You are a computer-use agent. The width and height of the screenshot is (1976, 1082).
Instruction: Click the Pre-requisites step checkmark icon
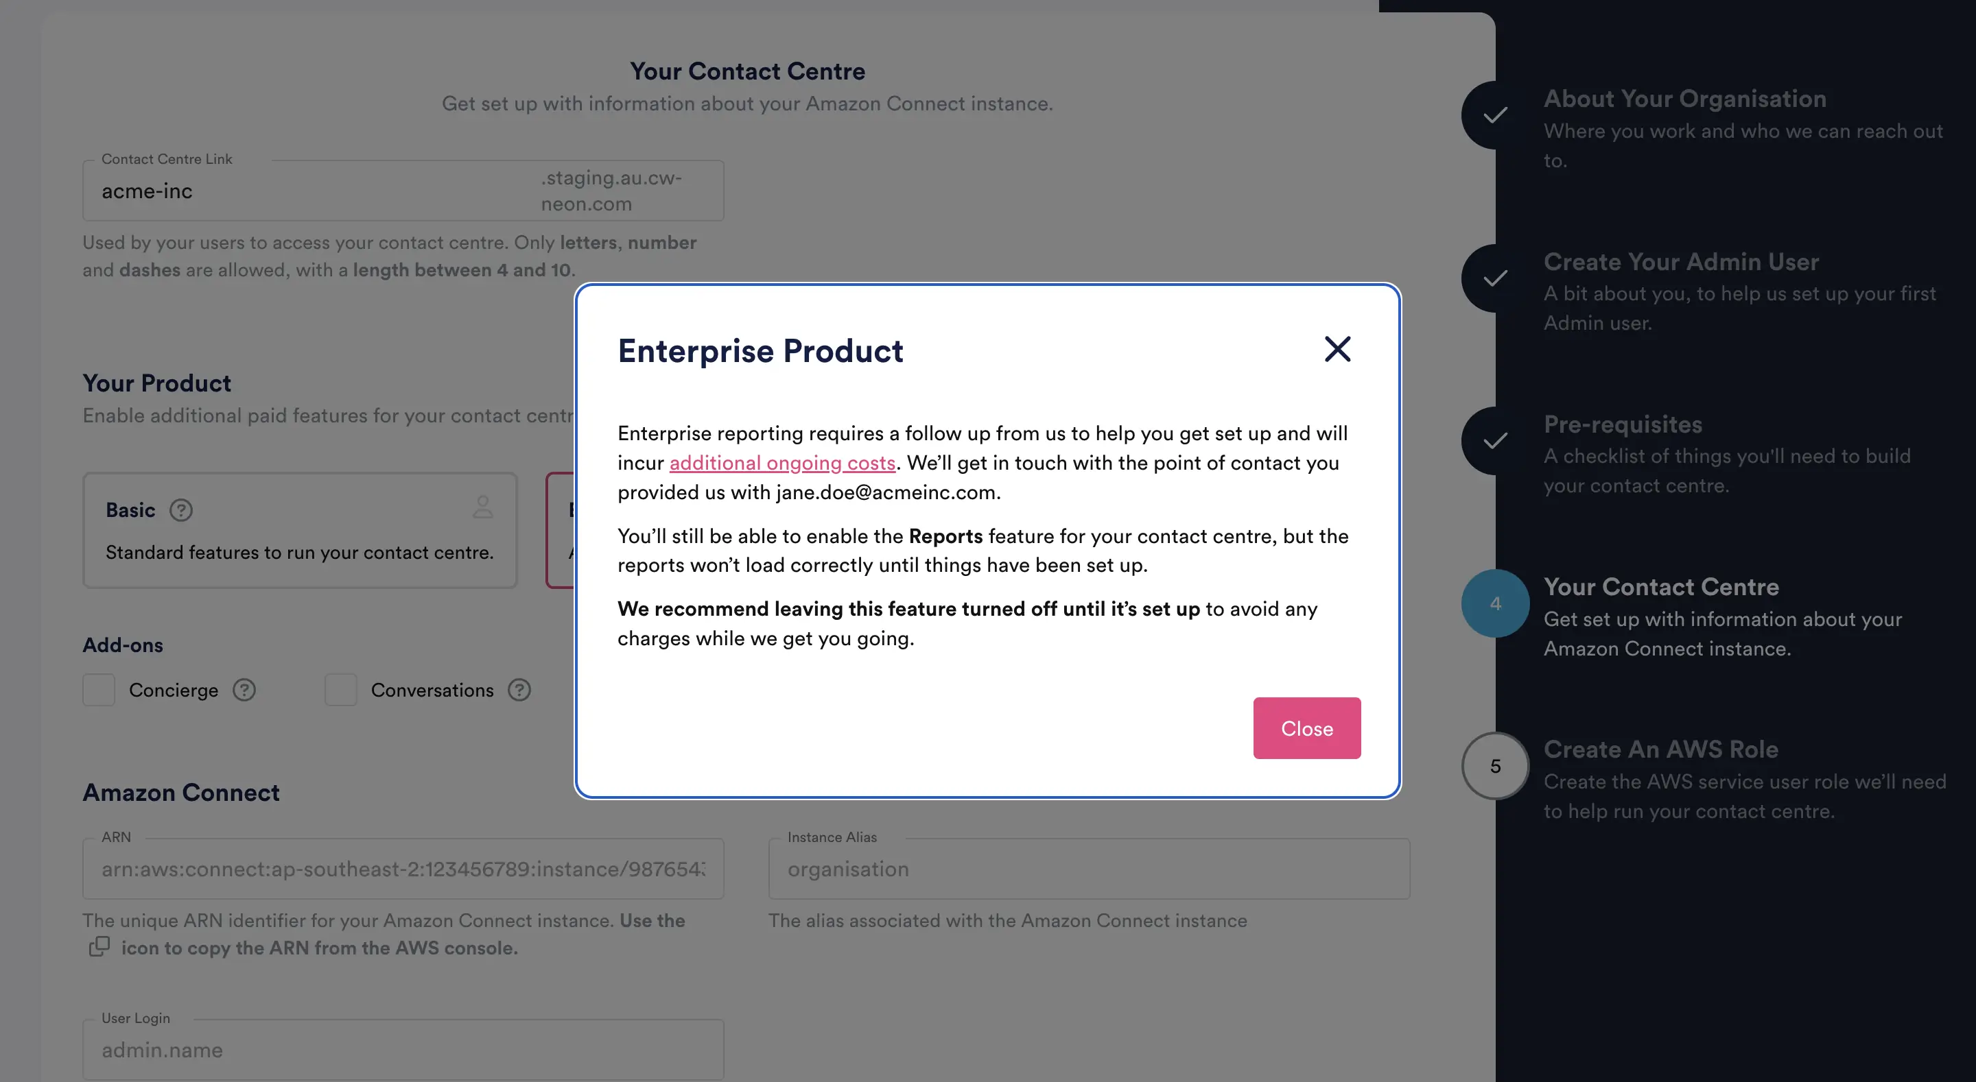pyautogui.click(x=1494, y=440)
